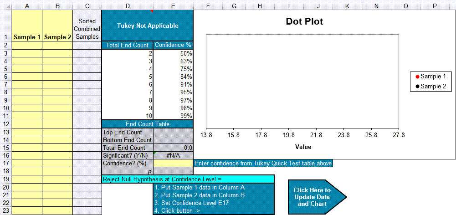Screen dimensions: 456x215
Task: Select the Sorted Combined Samples header cell
Action: click(x=87, y=29)
